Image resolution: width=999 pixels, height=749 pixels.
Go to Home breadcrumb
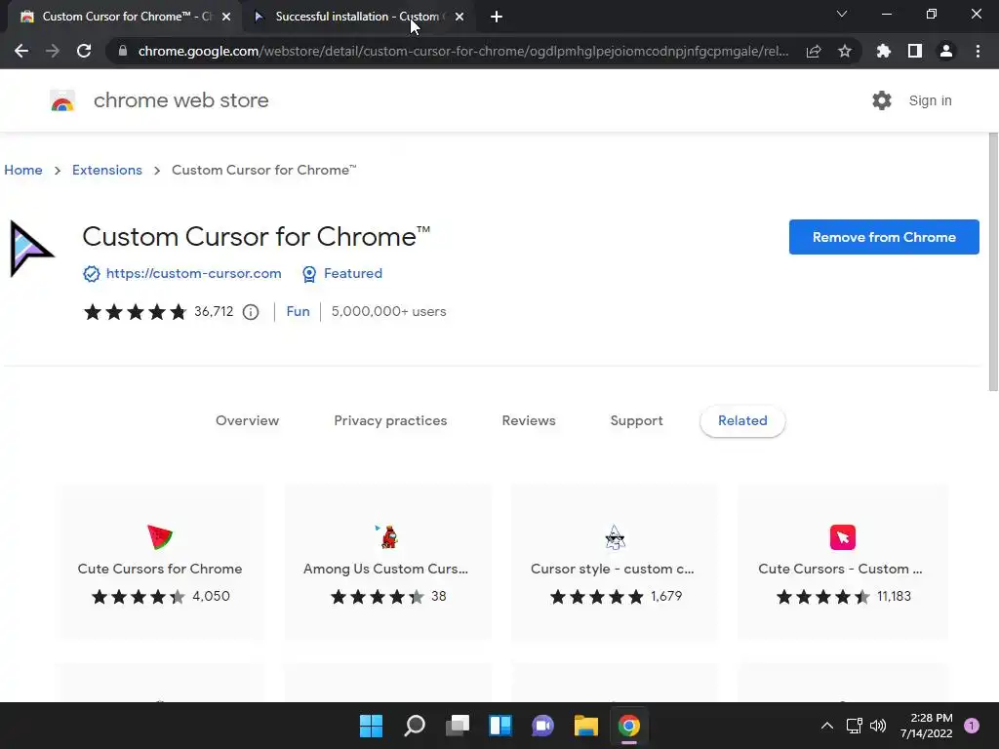23,170
